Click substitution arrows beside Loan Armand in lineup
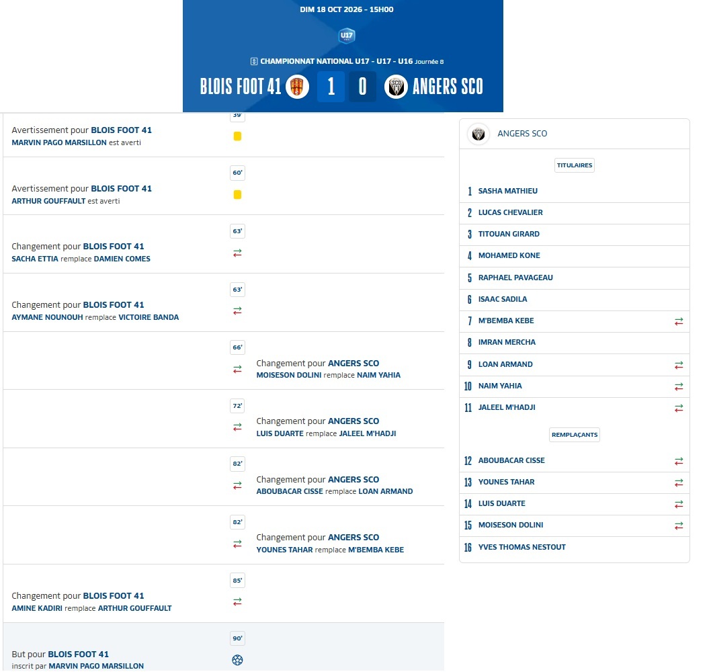The height and width of the screenshot is (672, 711). coord(679,365)
